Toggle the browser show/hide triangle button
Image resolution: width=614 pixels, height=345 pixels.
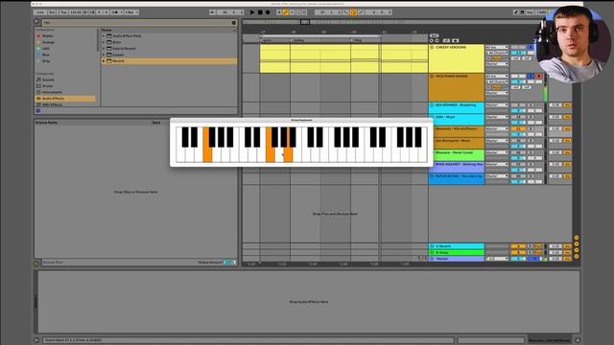pos(36,22)
